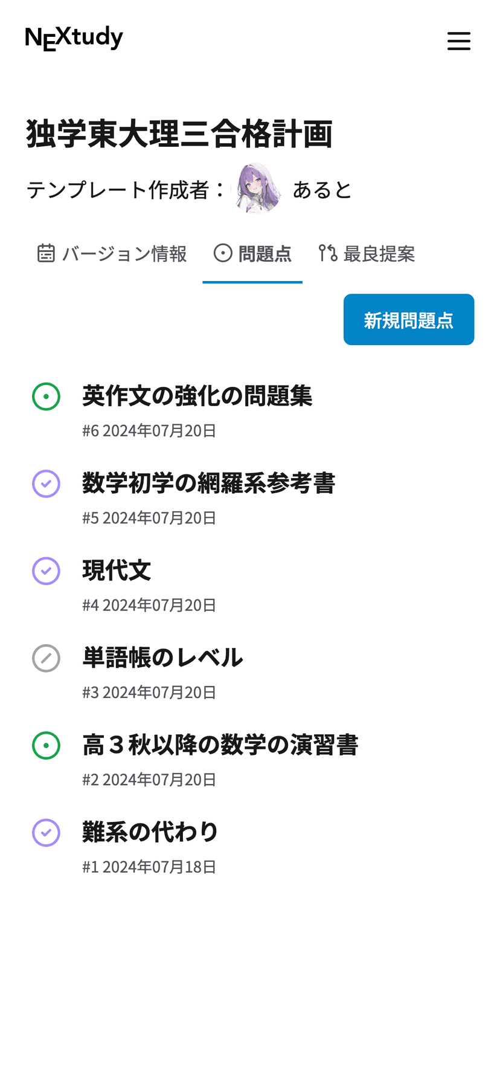Screen dimensions: 500x1083
Task: Click the template author's avatar image
Action: click(259, 189)
